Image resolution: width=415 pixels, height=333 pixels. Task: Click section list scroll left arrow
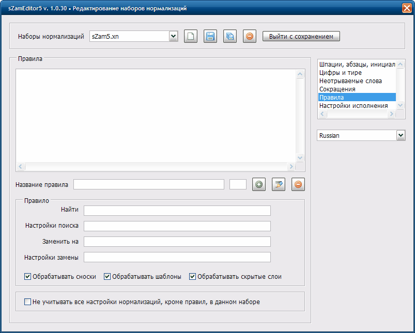point(322,114)
